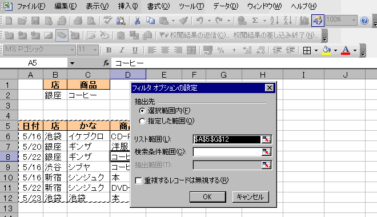The width and height of the screenshot is (377, 217).
Task: Open the AutoSum dropdown arrow
Action: pos(264,21)
